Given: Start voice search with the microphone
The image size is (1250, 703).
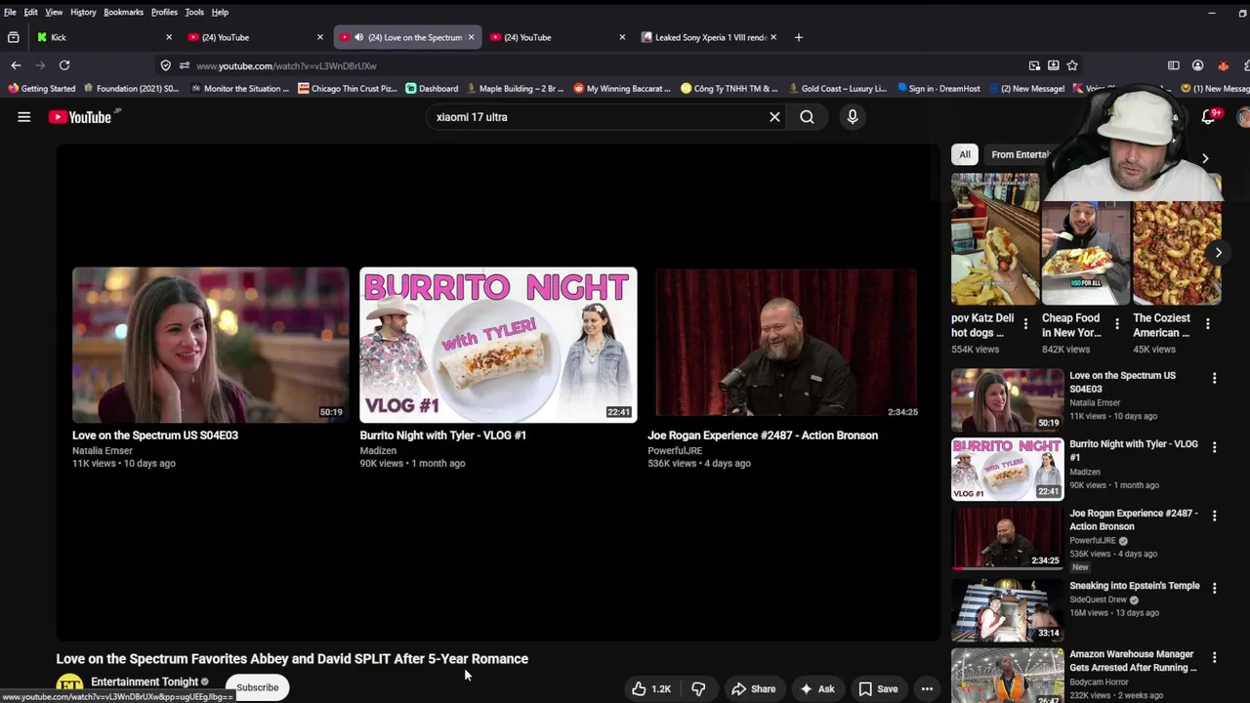Looking at the screenshot, I should (x=853, y=117).
